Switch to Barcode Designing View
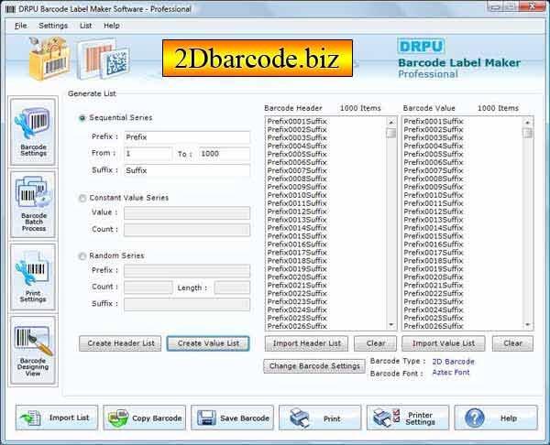The width and height of the screenshot is (550, 445). (33, 350)
